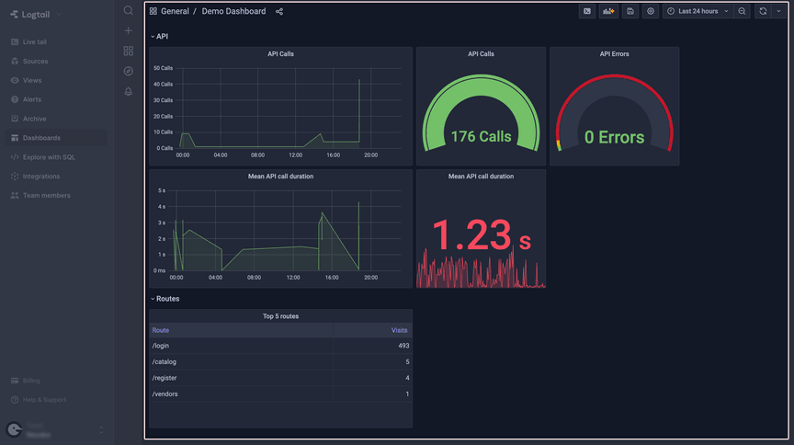This screenshot has width=794, height=445.
Task: Go to Sources page
Action: [x=35, y=62]
